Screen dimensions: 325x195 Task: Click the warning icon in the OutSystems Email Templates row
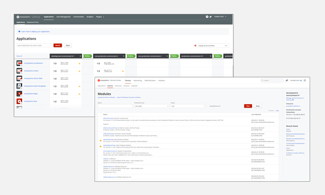click(79, 86)
